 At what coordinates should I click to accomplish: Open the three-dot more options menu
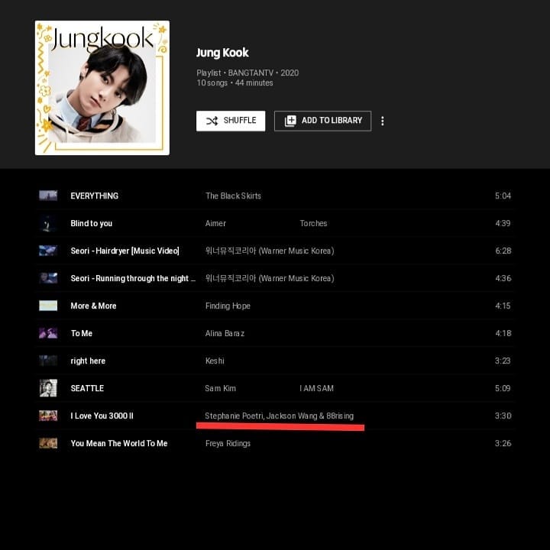tap(383, 121)
